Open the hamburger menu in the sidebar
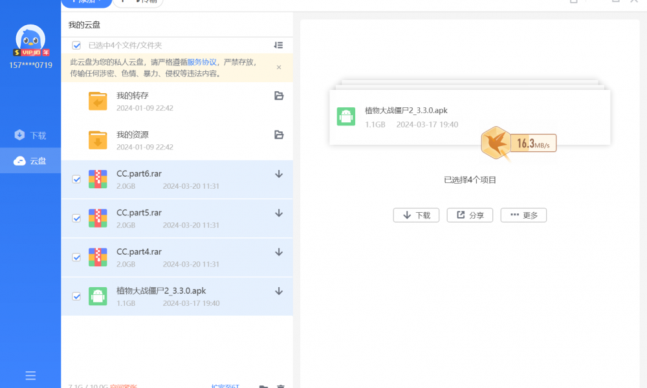 click(30, 376)
